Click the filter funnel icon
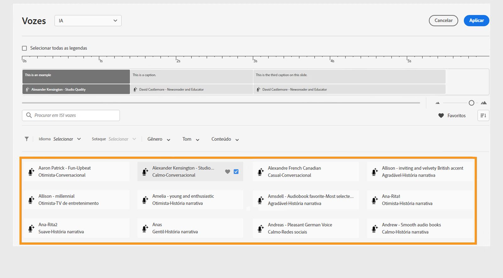The width and height of the screenshot is (503, 278). point(27,139)
